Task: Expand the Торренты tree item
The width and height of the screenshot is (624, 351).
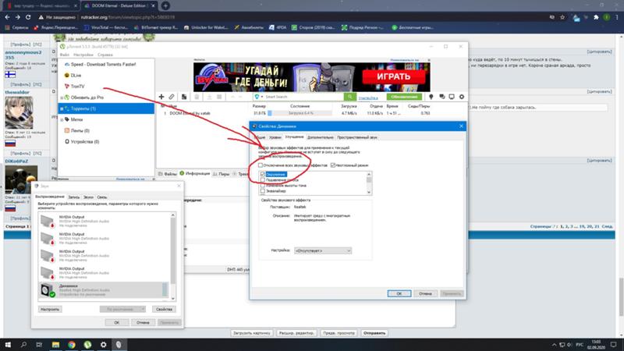Action: (x=62, y=108)
